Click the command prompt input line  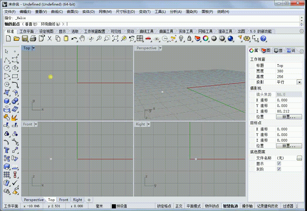point(153,24)
